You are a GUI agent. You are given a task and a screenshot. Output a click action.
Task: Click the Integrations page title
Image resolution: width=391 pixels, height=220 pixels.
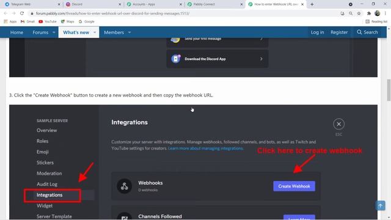130,122
